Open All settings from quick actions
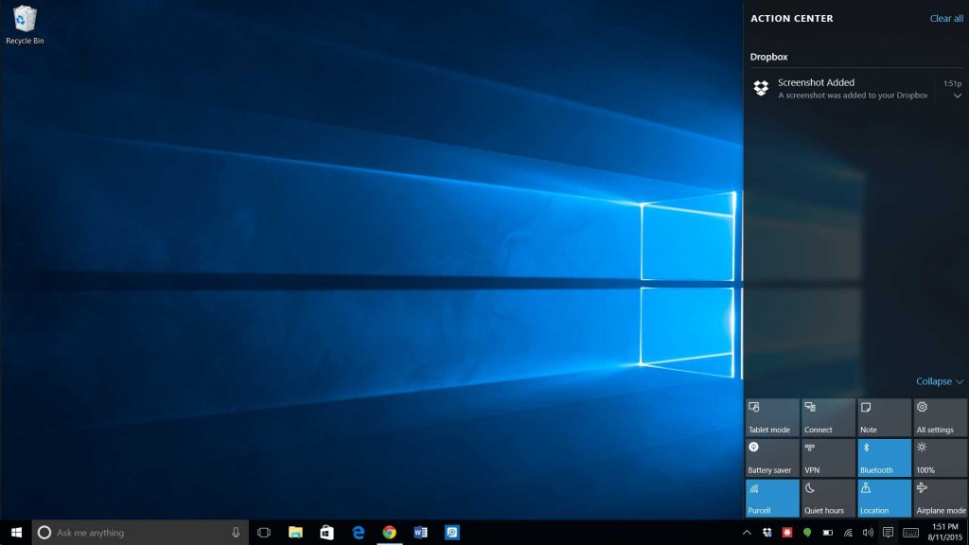This screenshot has height=545, width=969. tap(940, 416)
